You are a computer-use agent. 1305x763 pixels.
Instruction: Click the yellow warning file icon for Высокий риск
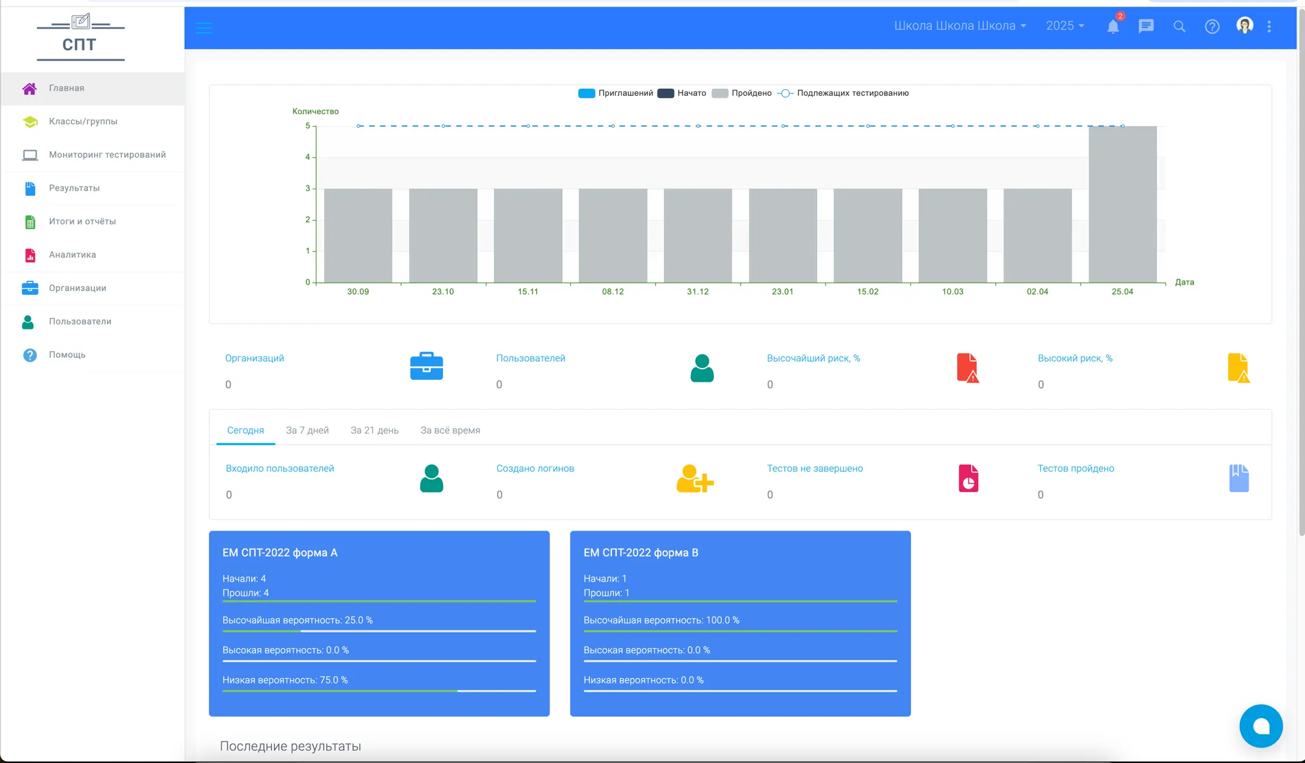tap(1238, 367)
